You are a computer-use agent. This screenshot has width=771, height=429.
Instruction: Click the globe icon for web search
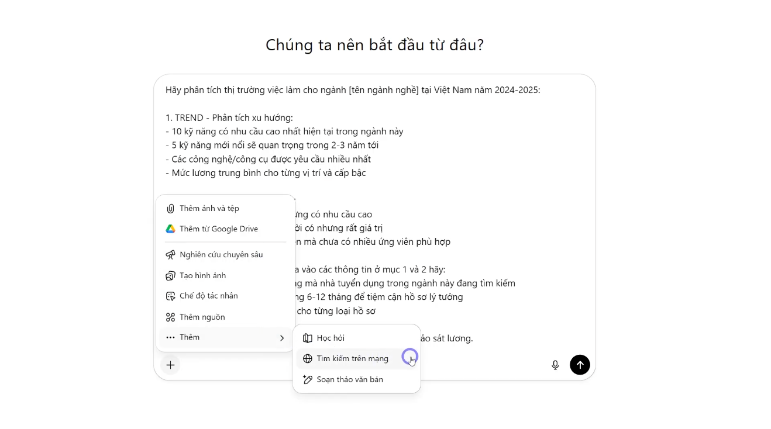(x=308, y=358)
